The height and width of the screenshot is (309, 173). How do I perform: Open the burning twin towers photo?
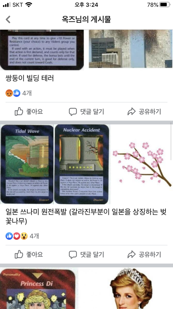click(x=130, y=49)
